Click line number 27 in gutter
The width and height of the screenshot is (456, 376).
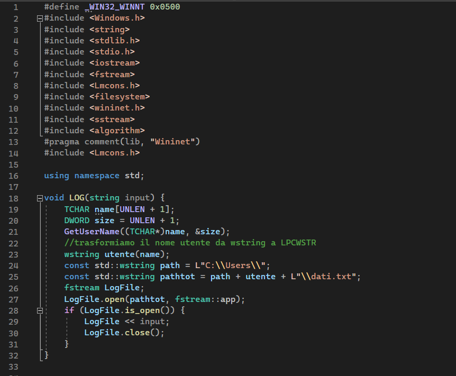(13, 299)
